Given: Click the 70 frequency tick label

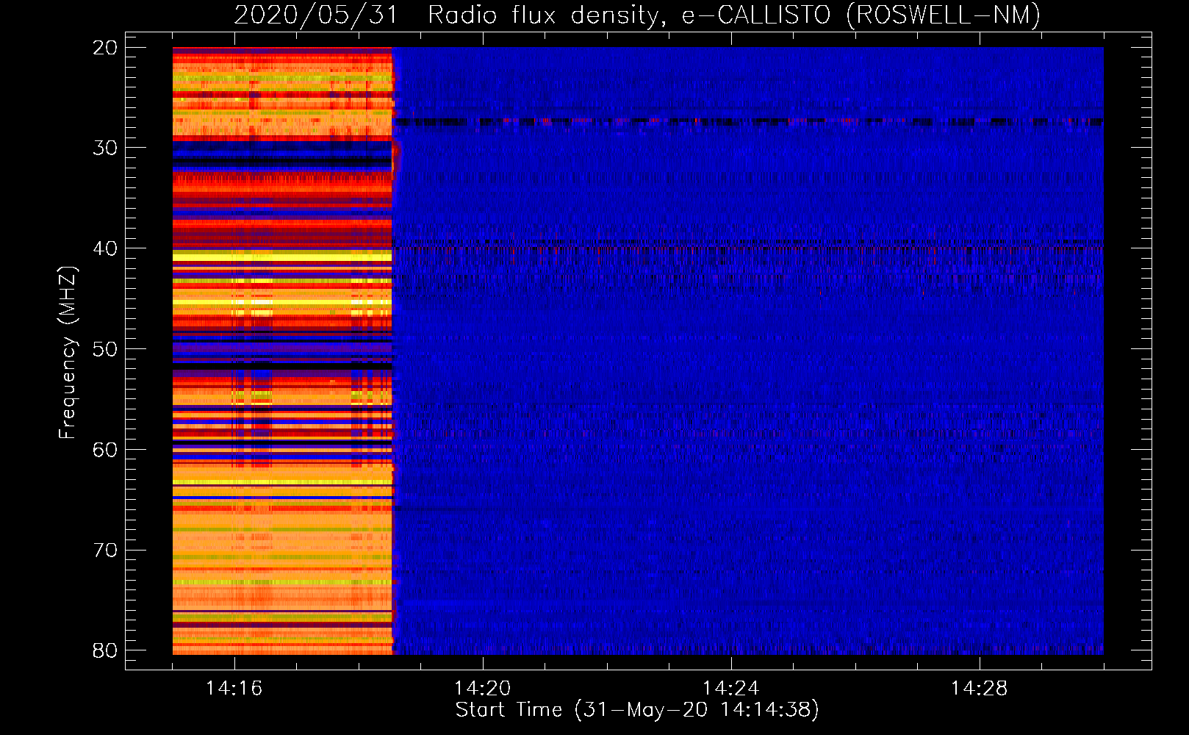Looking at the screenshot, I should click(105, 551).
